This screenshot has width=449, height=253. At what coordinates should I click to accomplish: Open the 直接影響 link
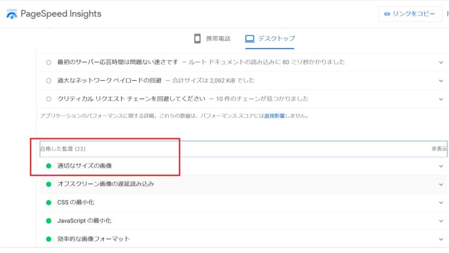tap(275, 116)
